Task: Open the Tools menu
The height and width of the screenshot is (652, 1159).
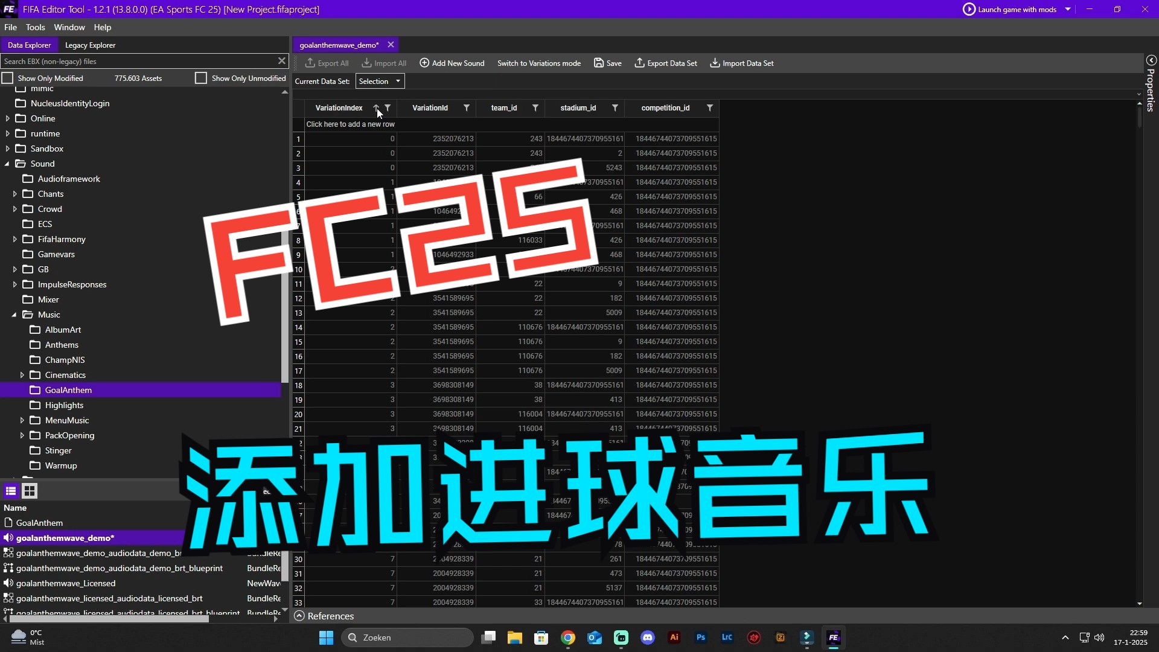Action: point(35,27)
